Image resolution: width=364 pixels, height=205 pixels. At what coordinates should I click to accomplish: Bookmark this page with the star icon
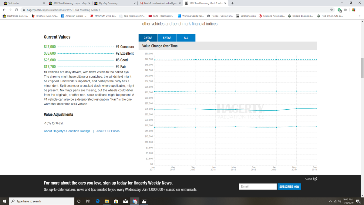(x=332, y=10)
